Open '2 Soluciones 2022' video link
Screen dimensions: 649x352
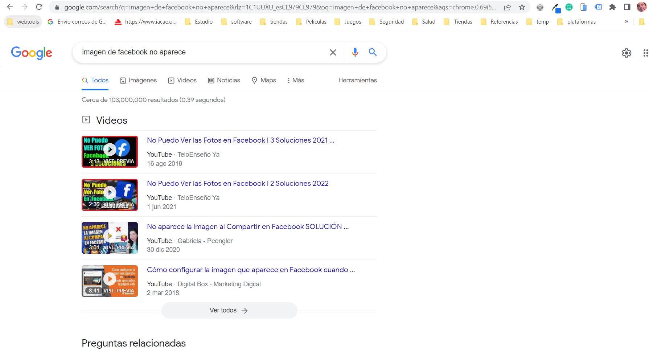tap(238, 184)
